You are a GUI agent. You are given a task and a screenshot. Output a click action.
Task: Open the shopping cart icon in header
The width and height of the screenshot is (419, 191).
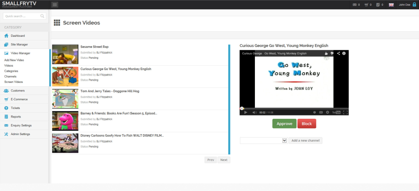[366, 5]
